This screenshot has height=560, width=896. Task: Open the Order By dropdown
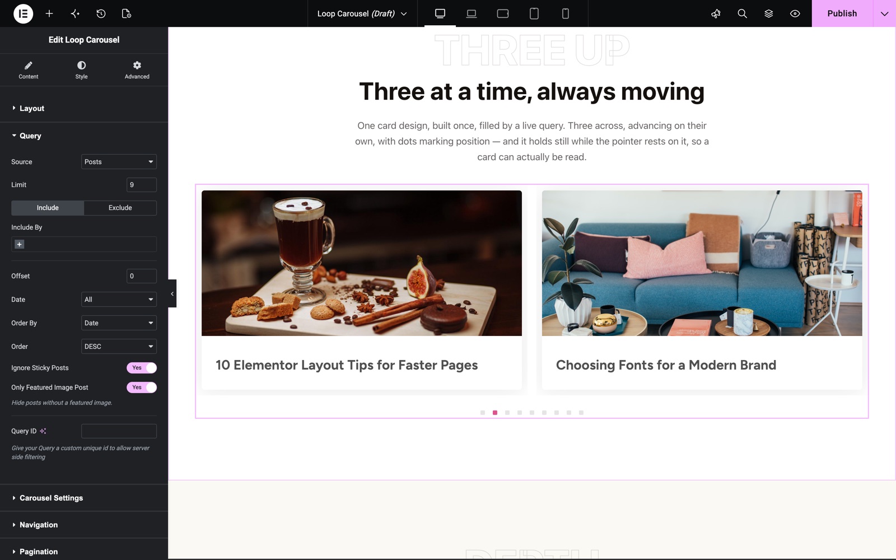click(119, 323)
